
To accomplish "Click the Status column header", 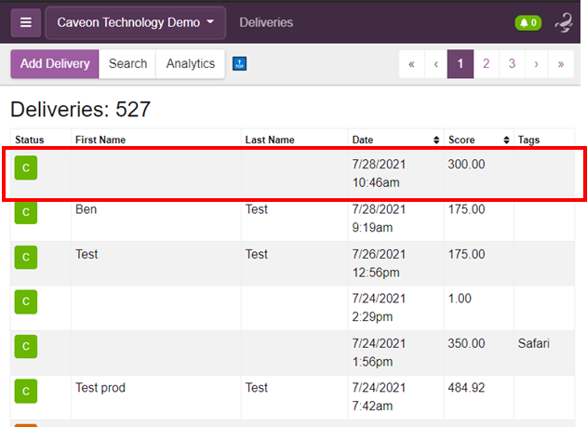I will [30, 140].
